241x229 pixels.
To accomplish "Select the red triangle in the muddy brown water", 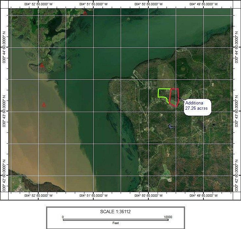I will click(44, 105).
